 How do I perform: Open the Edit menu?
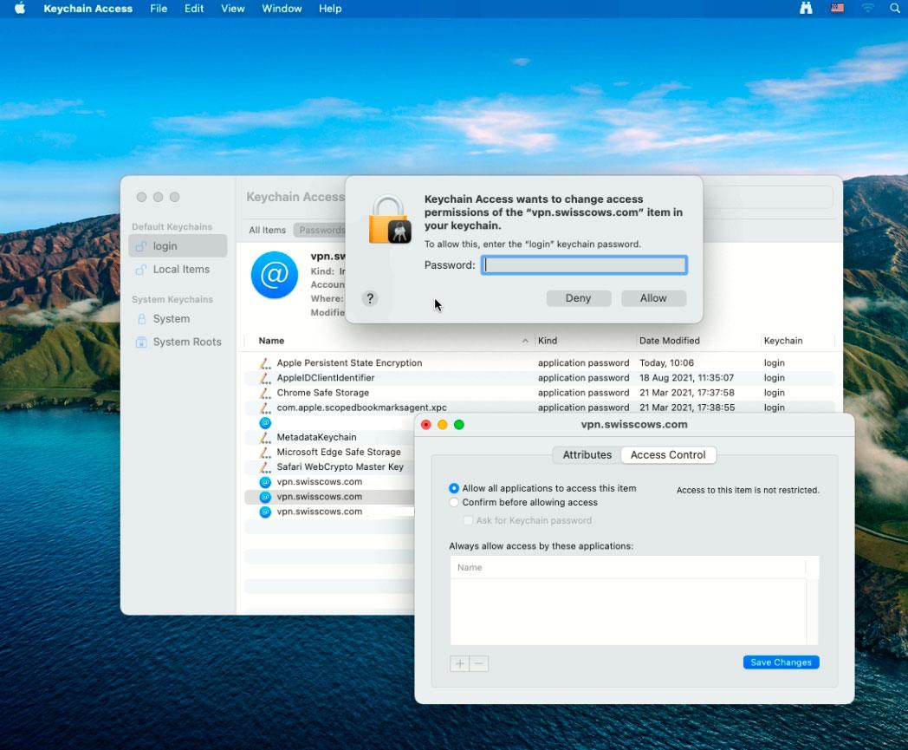click(x=194, y=8)
